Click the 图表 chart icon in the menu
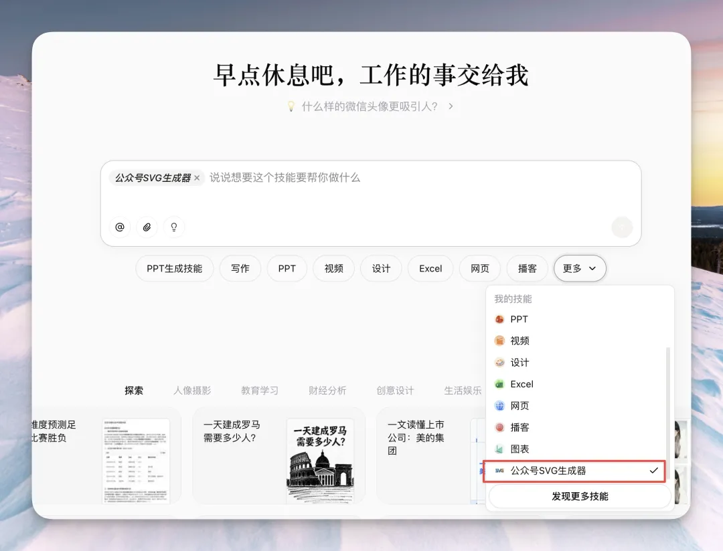Screen dimensions: 723x551 pyautogui.click(x=499, y=449)
